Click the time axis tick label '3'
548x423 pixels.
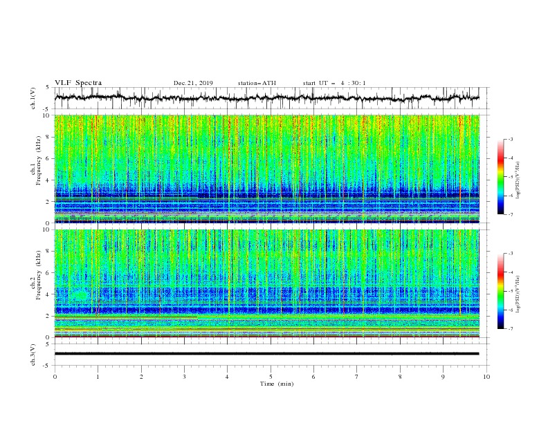tap(184, 377)
